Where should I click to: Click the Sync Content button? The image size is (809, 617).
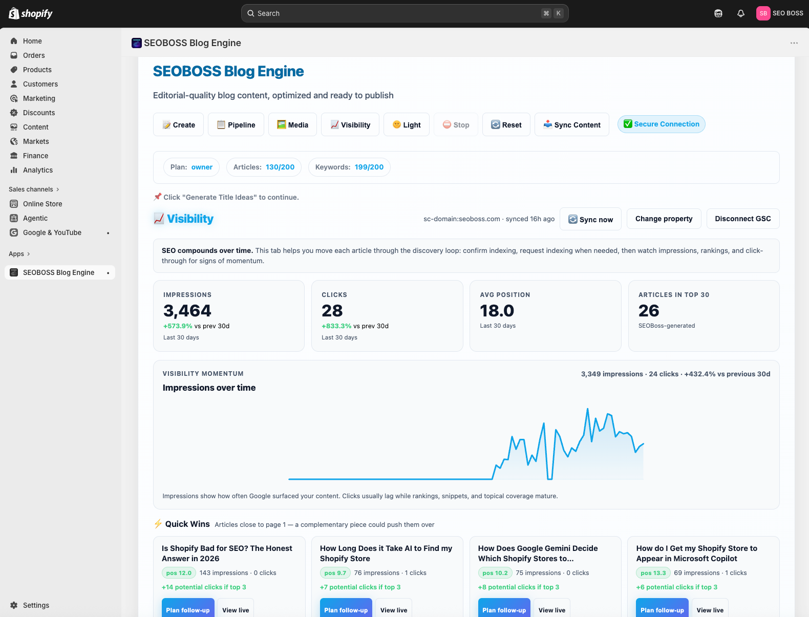(x=572, y=124)
